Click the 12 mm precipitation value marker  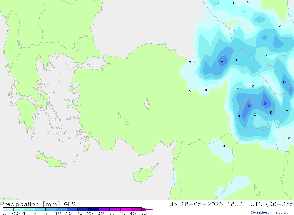coord(284,82)
